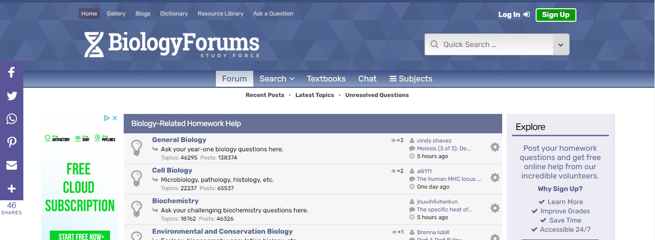
Task: Pin the page with the Pinterest icon
Action: 11,142
